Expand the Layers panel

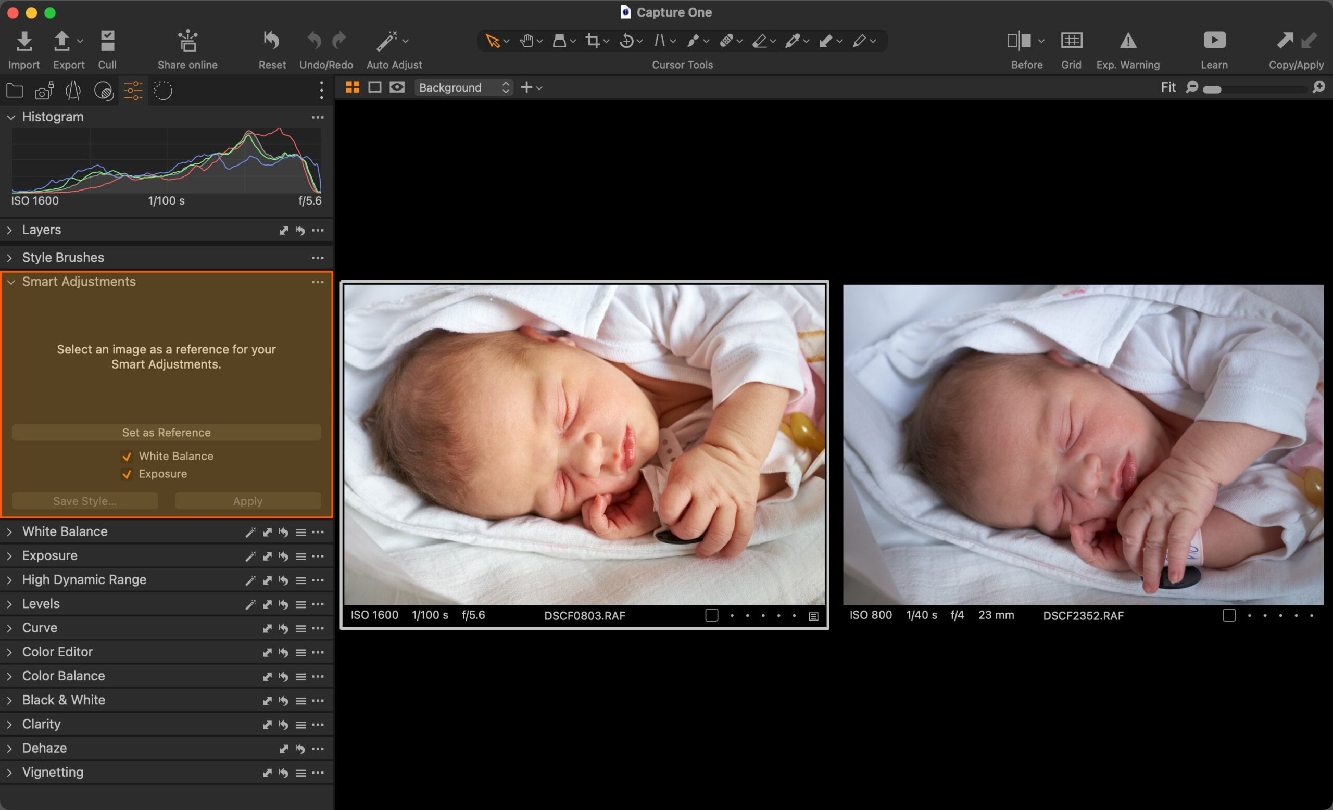pyautogui.click(x=10, y=230)
